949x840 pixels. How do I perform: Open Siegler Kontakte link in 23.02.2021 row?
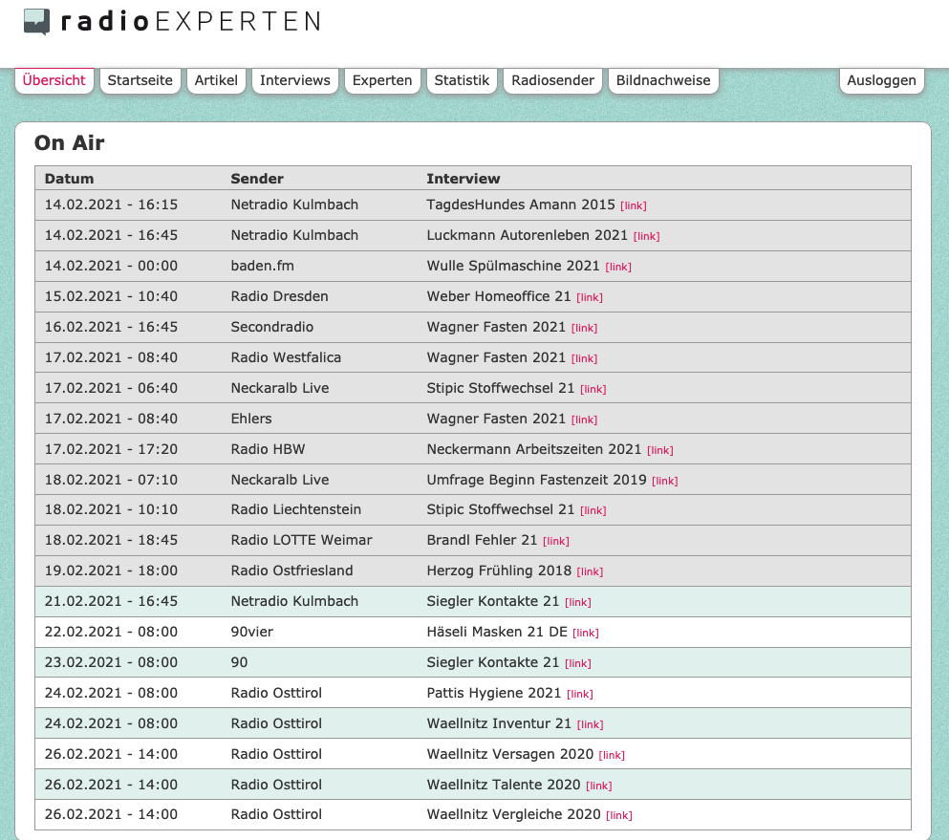pos(578,663)
